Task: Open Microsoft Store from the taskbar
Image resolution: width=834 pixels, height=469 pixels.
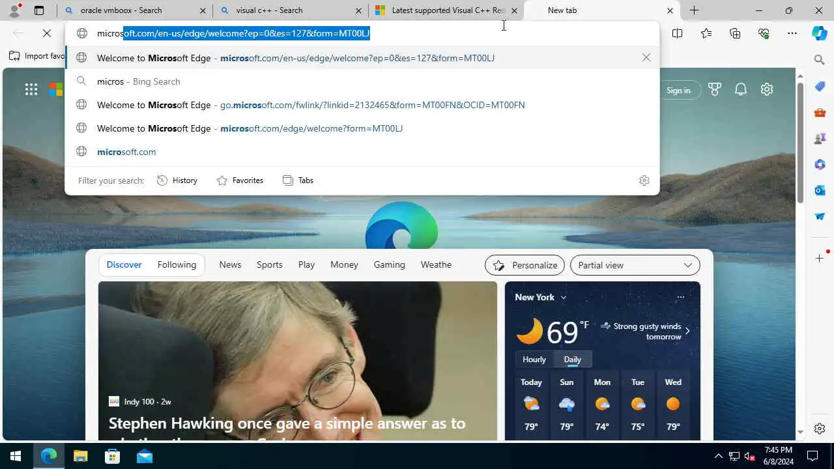Action: pyautogui.click(x=112, y=456)
